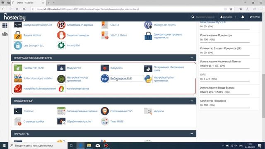
Task: Open the Indexes folder icon
Action: [148, 111]
